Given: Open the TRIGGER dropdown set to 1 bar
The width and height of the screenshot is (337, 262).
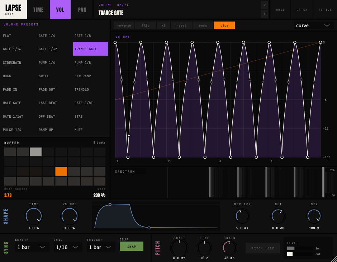Looking at the screenshot, I should (x=101, y=247).
